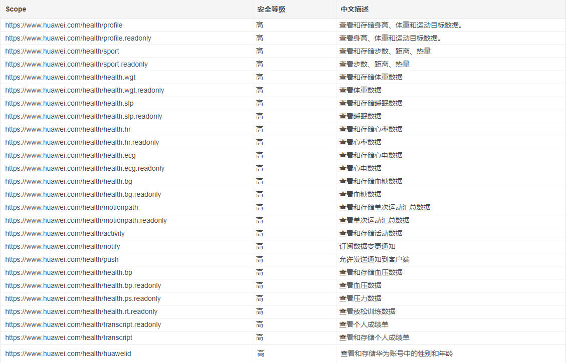567x363 pixels.
Task: Click description 查看和存储活动数据
Action: click(x=370, y=233)
